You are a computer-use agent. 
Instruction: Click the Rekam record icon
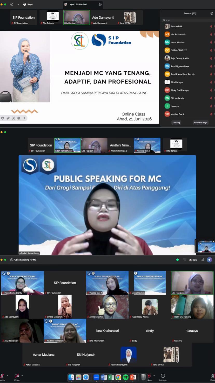tap(149, 376)
